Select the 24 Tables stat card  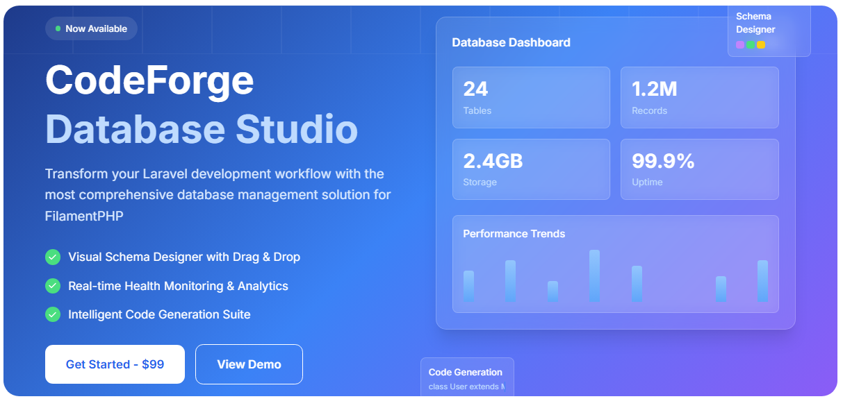[x=531, y=97]
